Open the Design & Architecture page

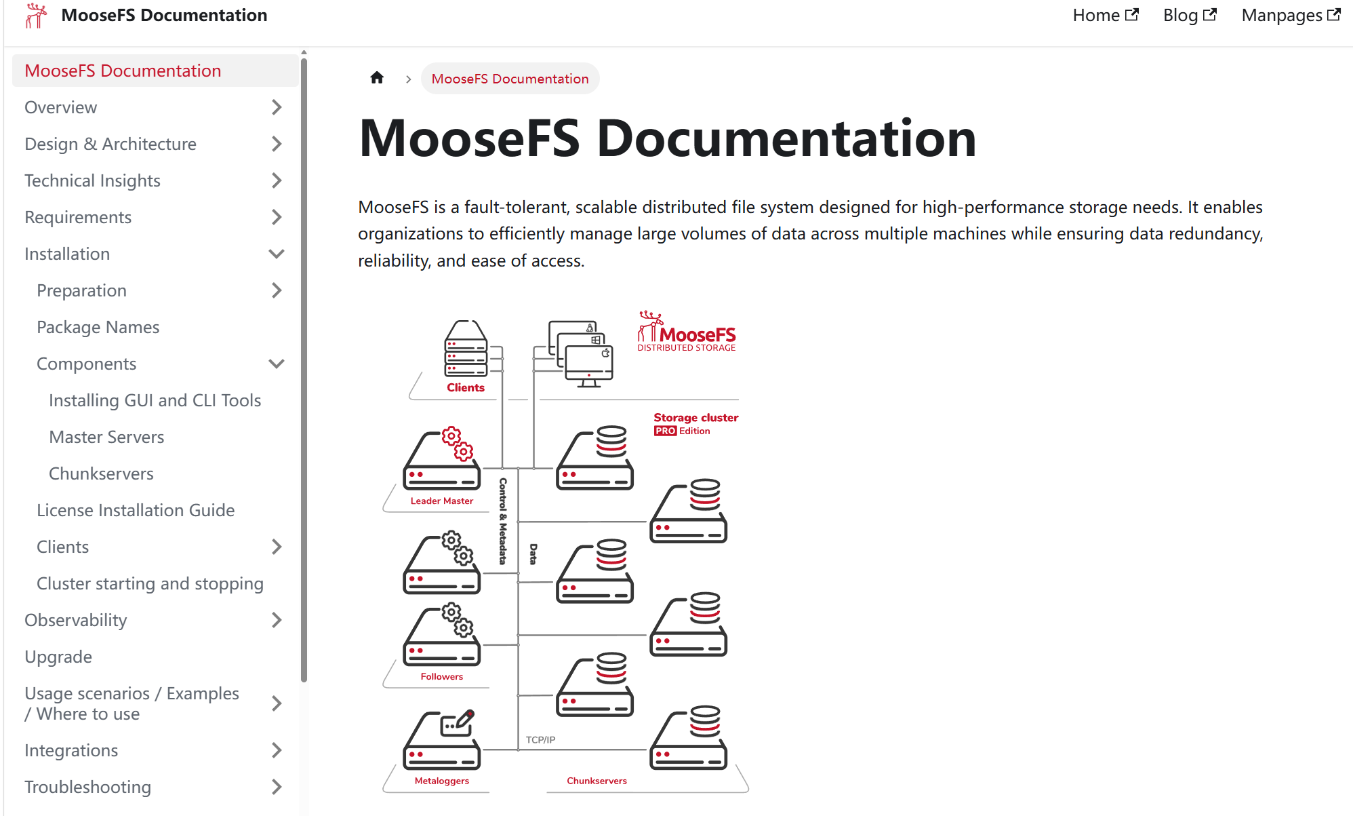[110, 144]
